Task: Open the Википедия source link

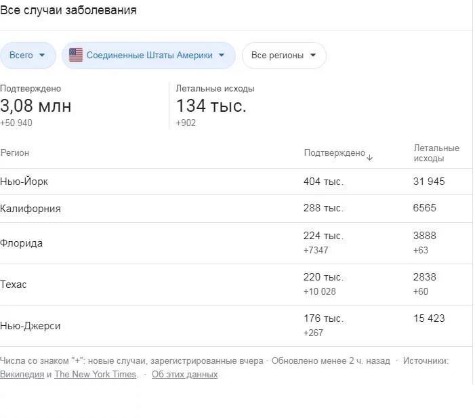Action: tap(22, 375)
